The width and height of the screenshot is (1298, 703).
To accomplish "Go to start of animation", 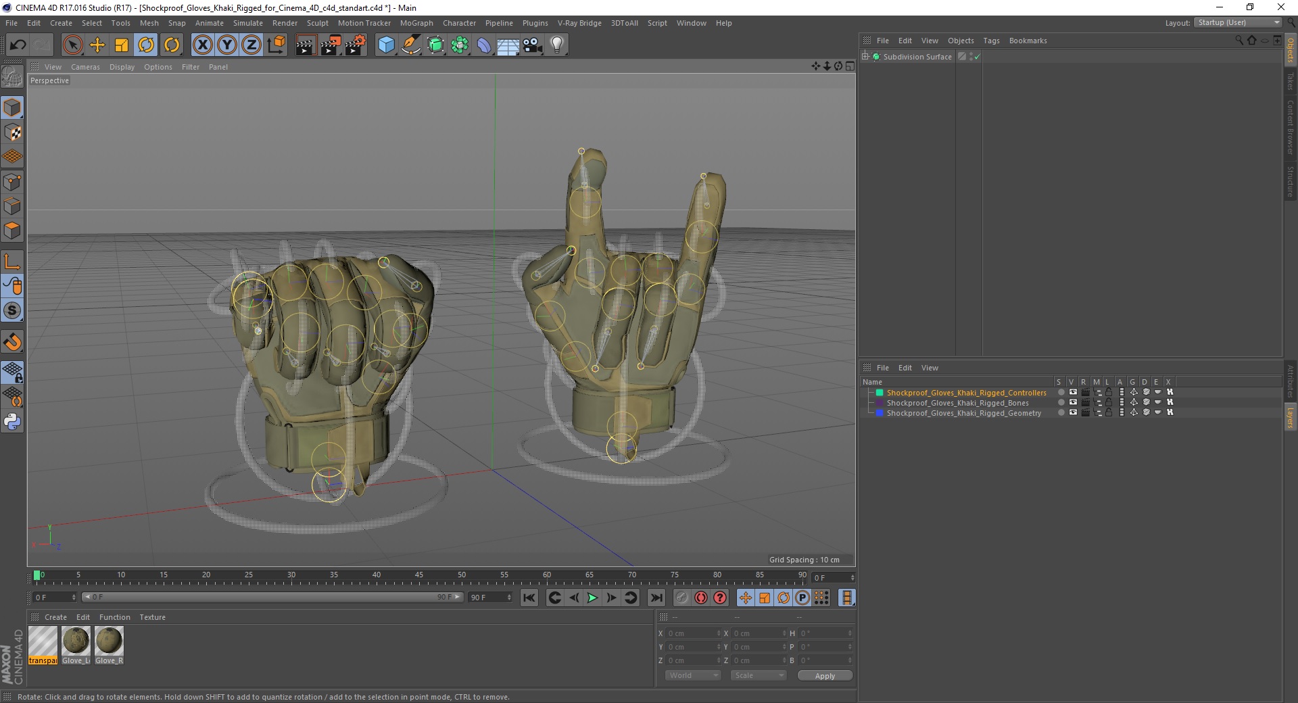I will pos(529,598).
